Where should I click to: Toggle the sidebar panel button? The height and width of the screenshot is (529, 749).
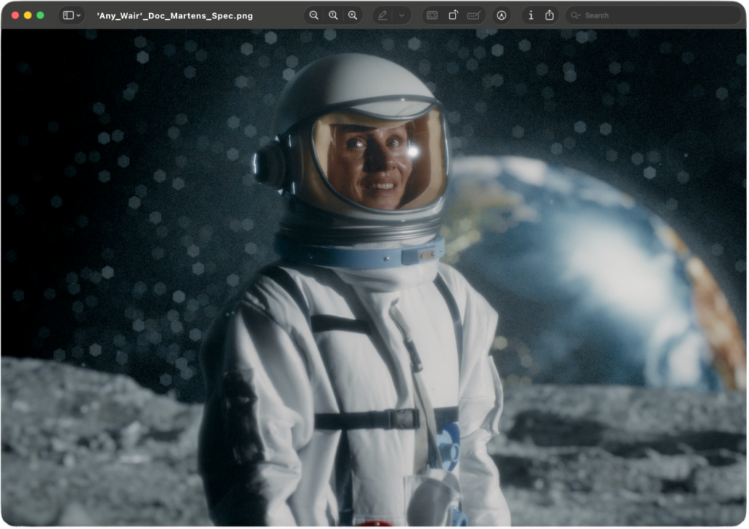68,15
